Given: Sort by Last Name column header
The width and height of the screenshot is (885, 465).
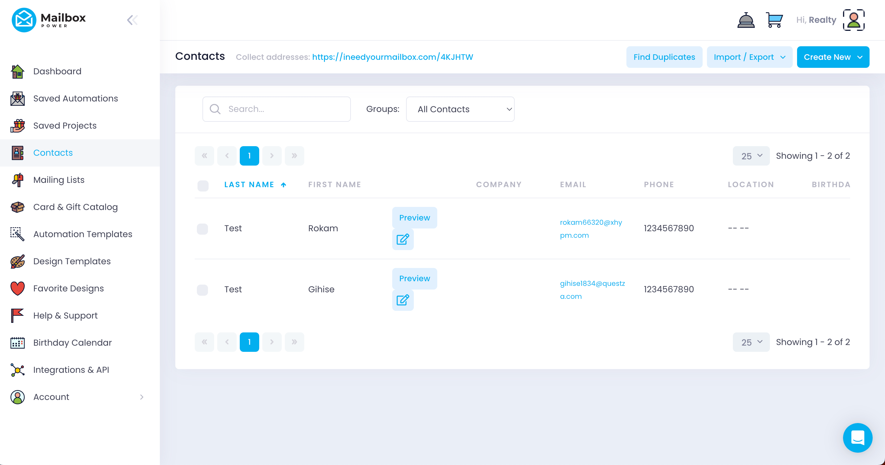Looking at the screenshot, I should 249,185.
